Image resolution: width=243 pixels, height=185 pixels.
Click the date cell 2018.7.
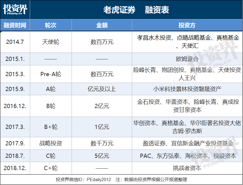[15, 156]
